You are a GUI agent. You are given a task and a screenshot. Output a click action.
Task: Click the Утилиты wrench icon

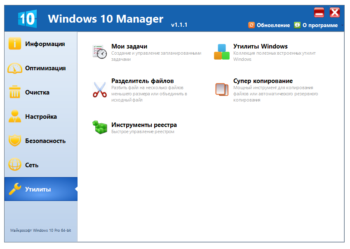tap(15, 189)
